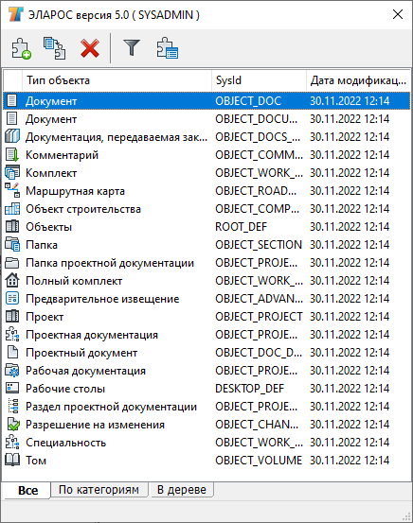Click the Проектный документ page icon
413x523 pixels.
(12, 353)
